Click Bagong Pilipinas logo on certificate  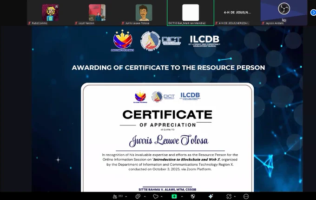(140, 97)
